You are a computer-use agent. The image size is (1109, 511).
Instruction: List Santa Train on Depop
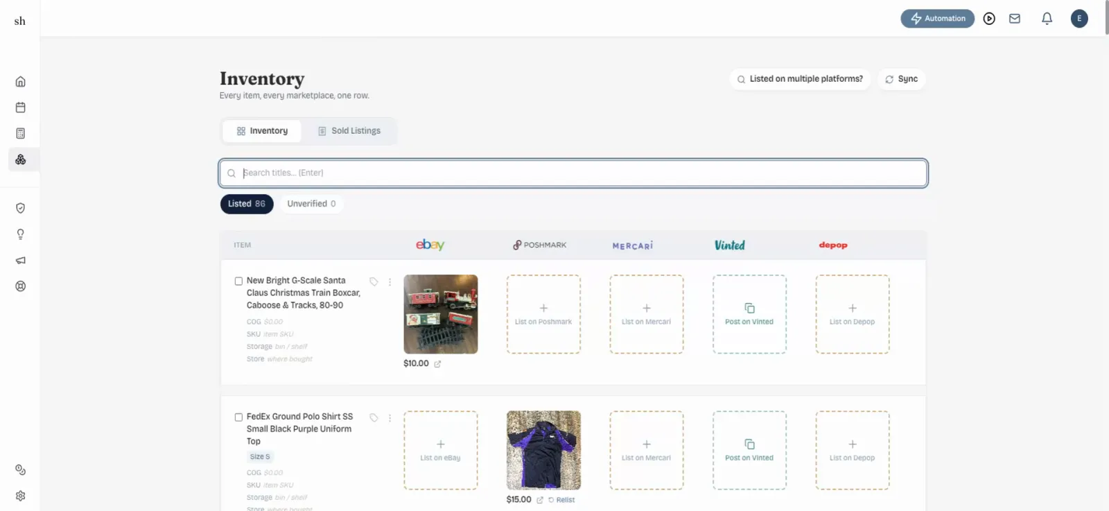[x=853, y=314]
